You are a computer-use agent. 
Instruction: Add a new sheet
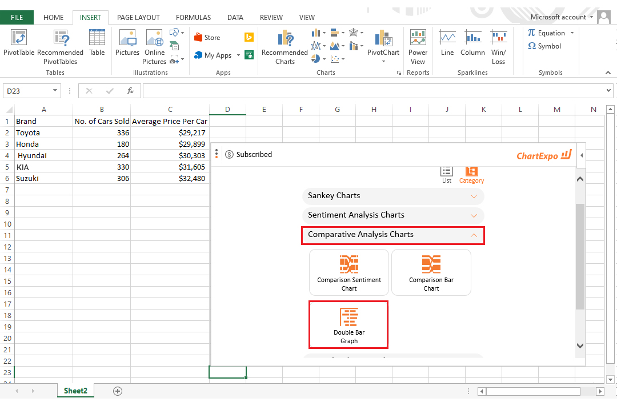117,391
